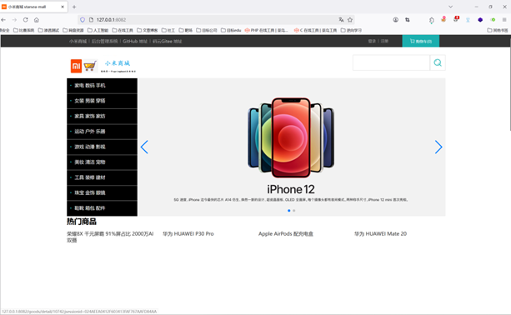Open the list all tabs dropdown
Image resolution: width=511 pixels, height=315 pixels.
tap(450, 7)
